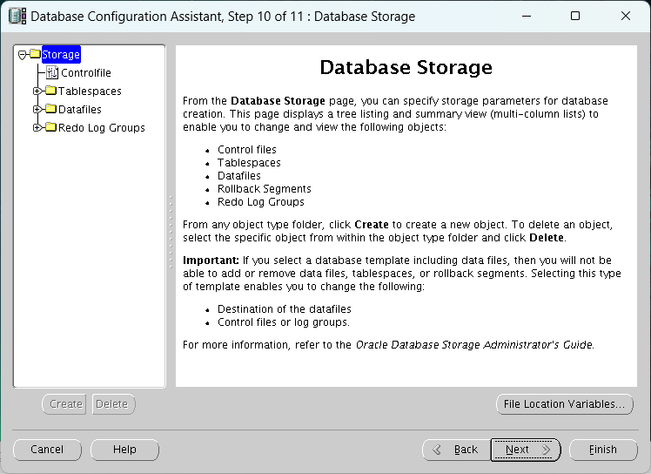This screenshot has height=474, width=651.
Task: Select the Controlfile tree item
Action: (x=86, y=73)
